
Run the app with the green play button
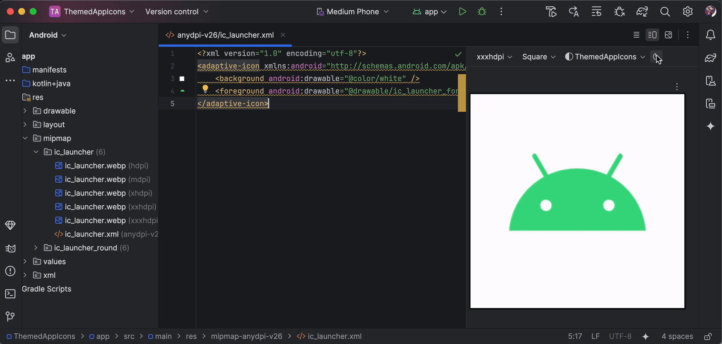(462, 12)
